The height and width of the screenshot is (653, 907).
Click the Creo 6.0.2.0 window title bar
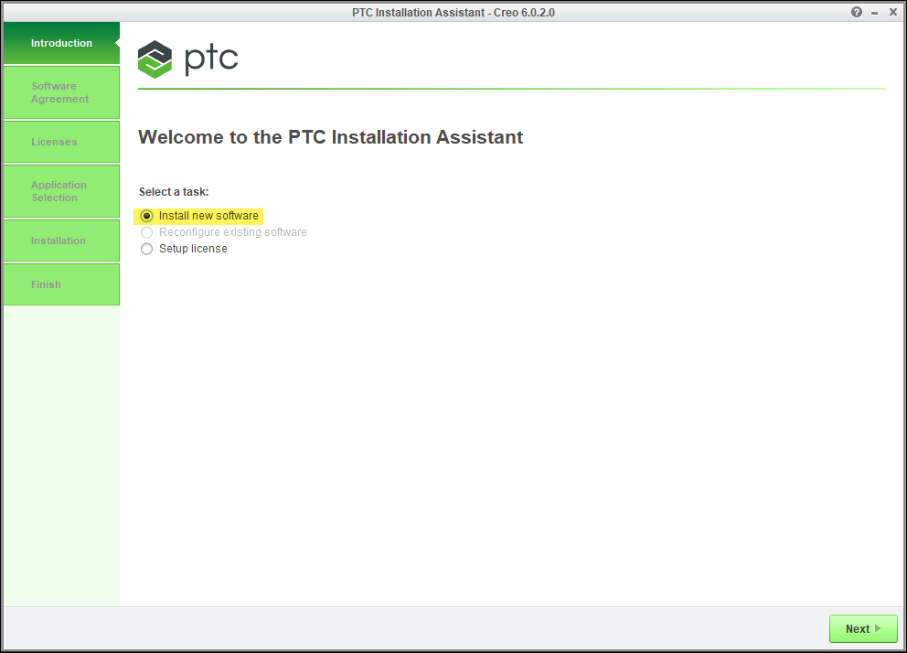point(453,12)
